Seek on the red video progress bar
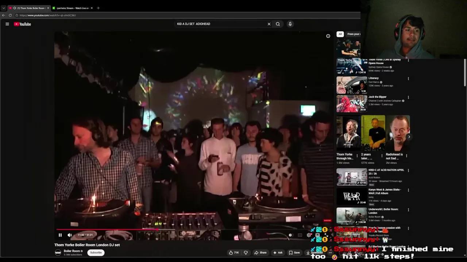467x262 pixels. tap(194, 230)
